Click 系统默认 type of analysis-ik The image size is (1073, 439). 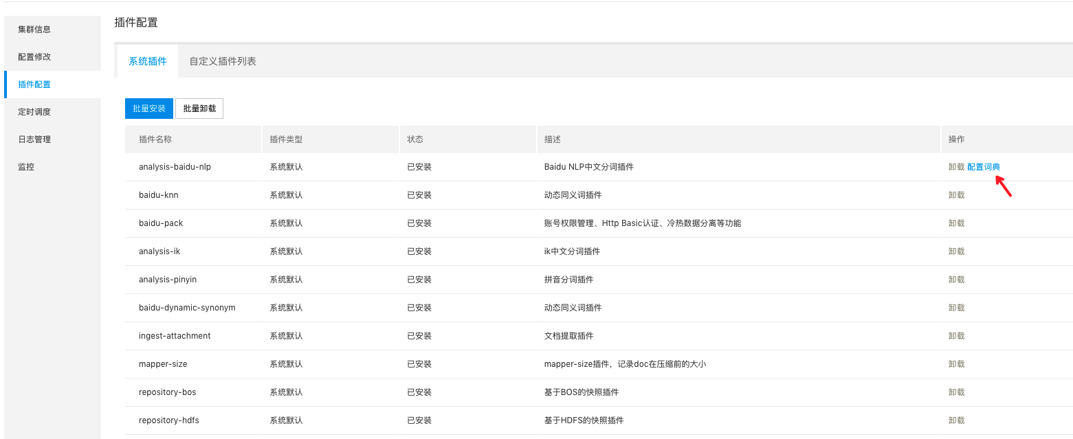[x=286, y=251]
